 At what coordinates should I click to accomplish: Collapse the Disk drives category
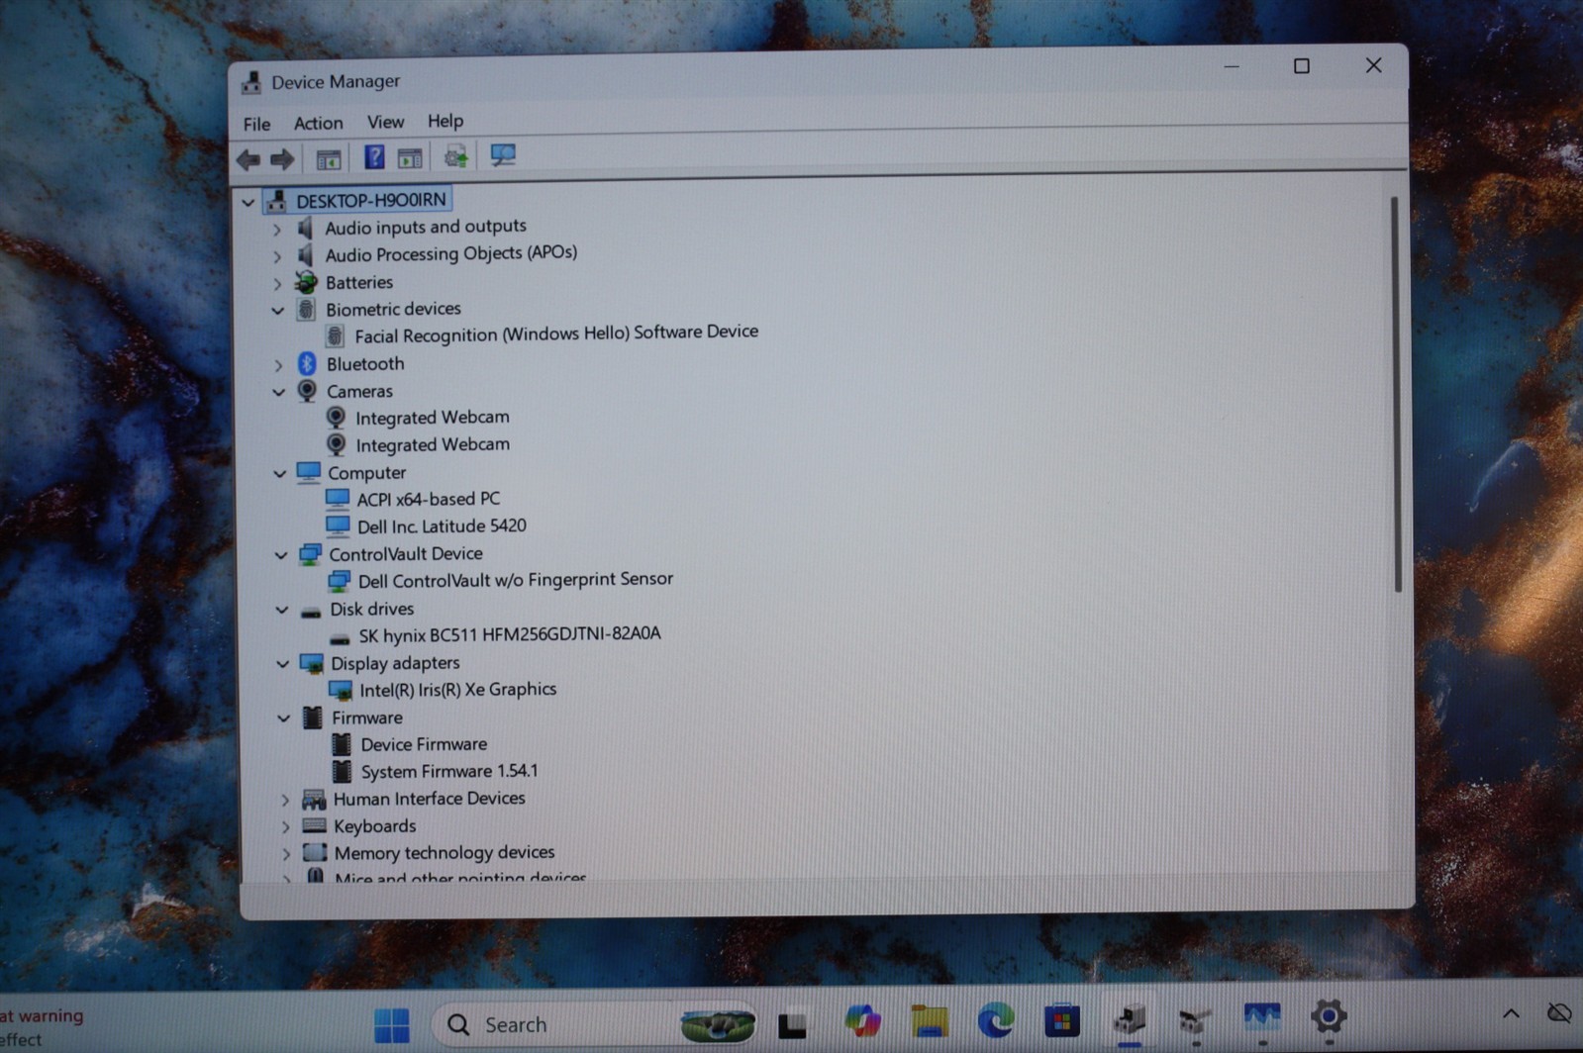point(282,611)
